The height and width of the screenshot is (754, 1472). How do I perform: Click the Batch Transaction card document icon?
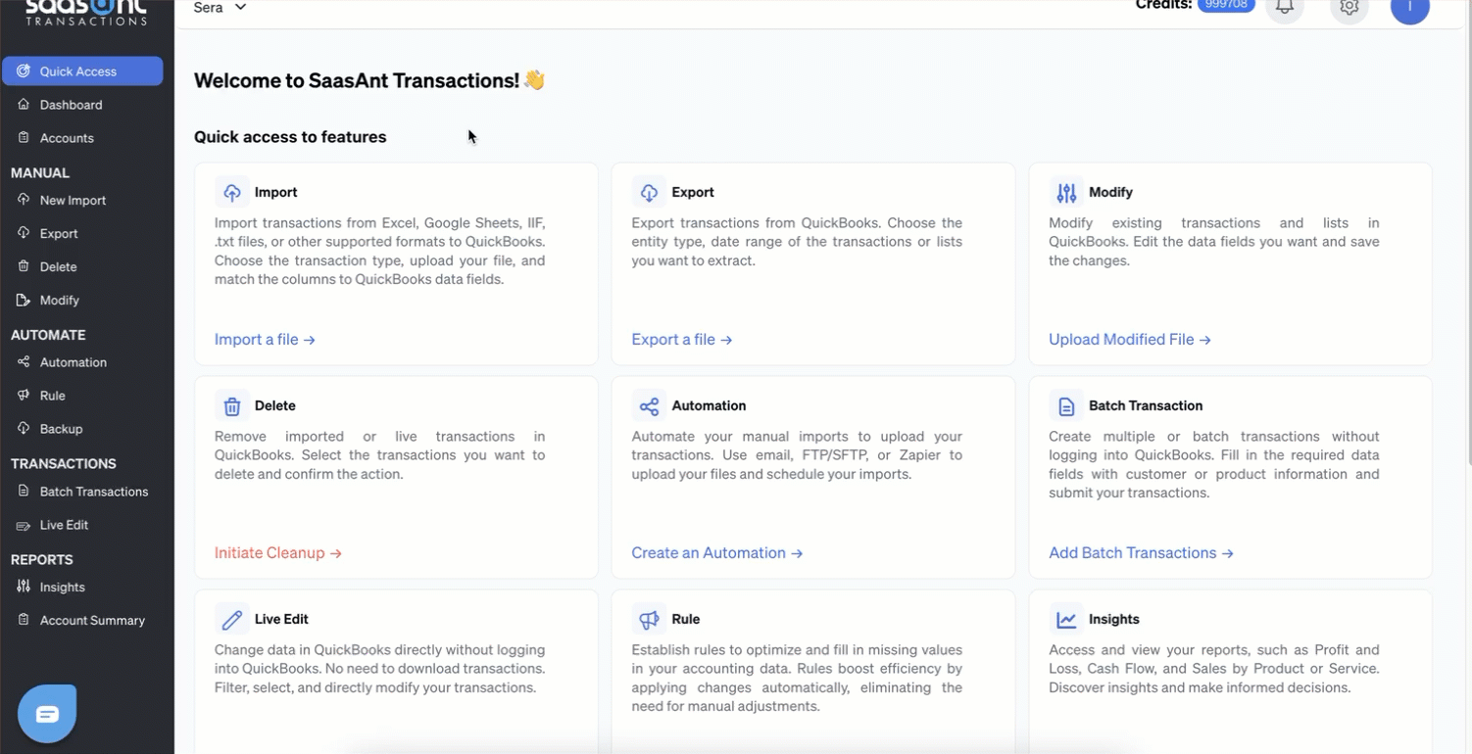(1066, 405)
